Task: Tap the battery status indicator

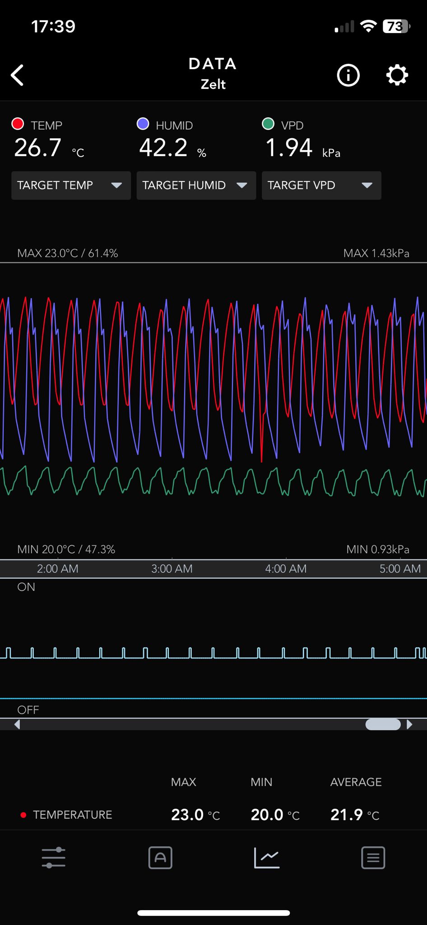Action: [396, 27]
